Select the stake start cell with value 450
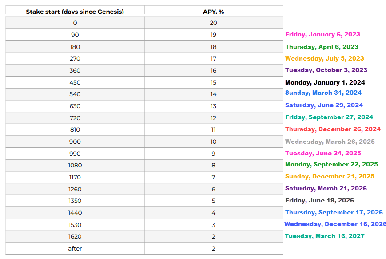 pos(75,82)
